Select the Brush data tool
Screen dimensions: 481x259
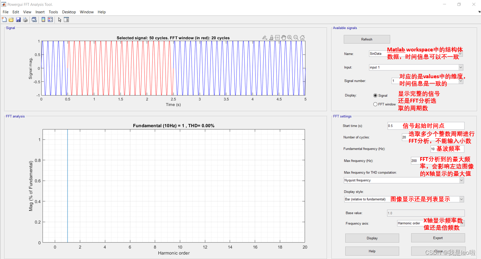pos(271,37)
